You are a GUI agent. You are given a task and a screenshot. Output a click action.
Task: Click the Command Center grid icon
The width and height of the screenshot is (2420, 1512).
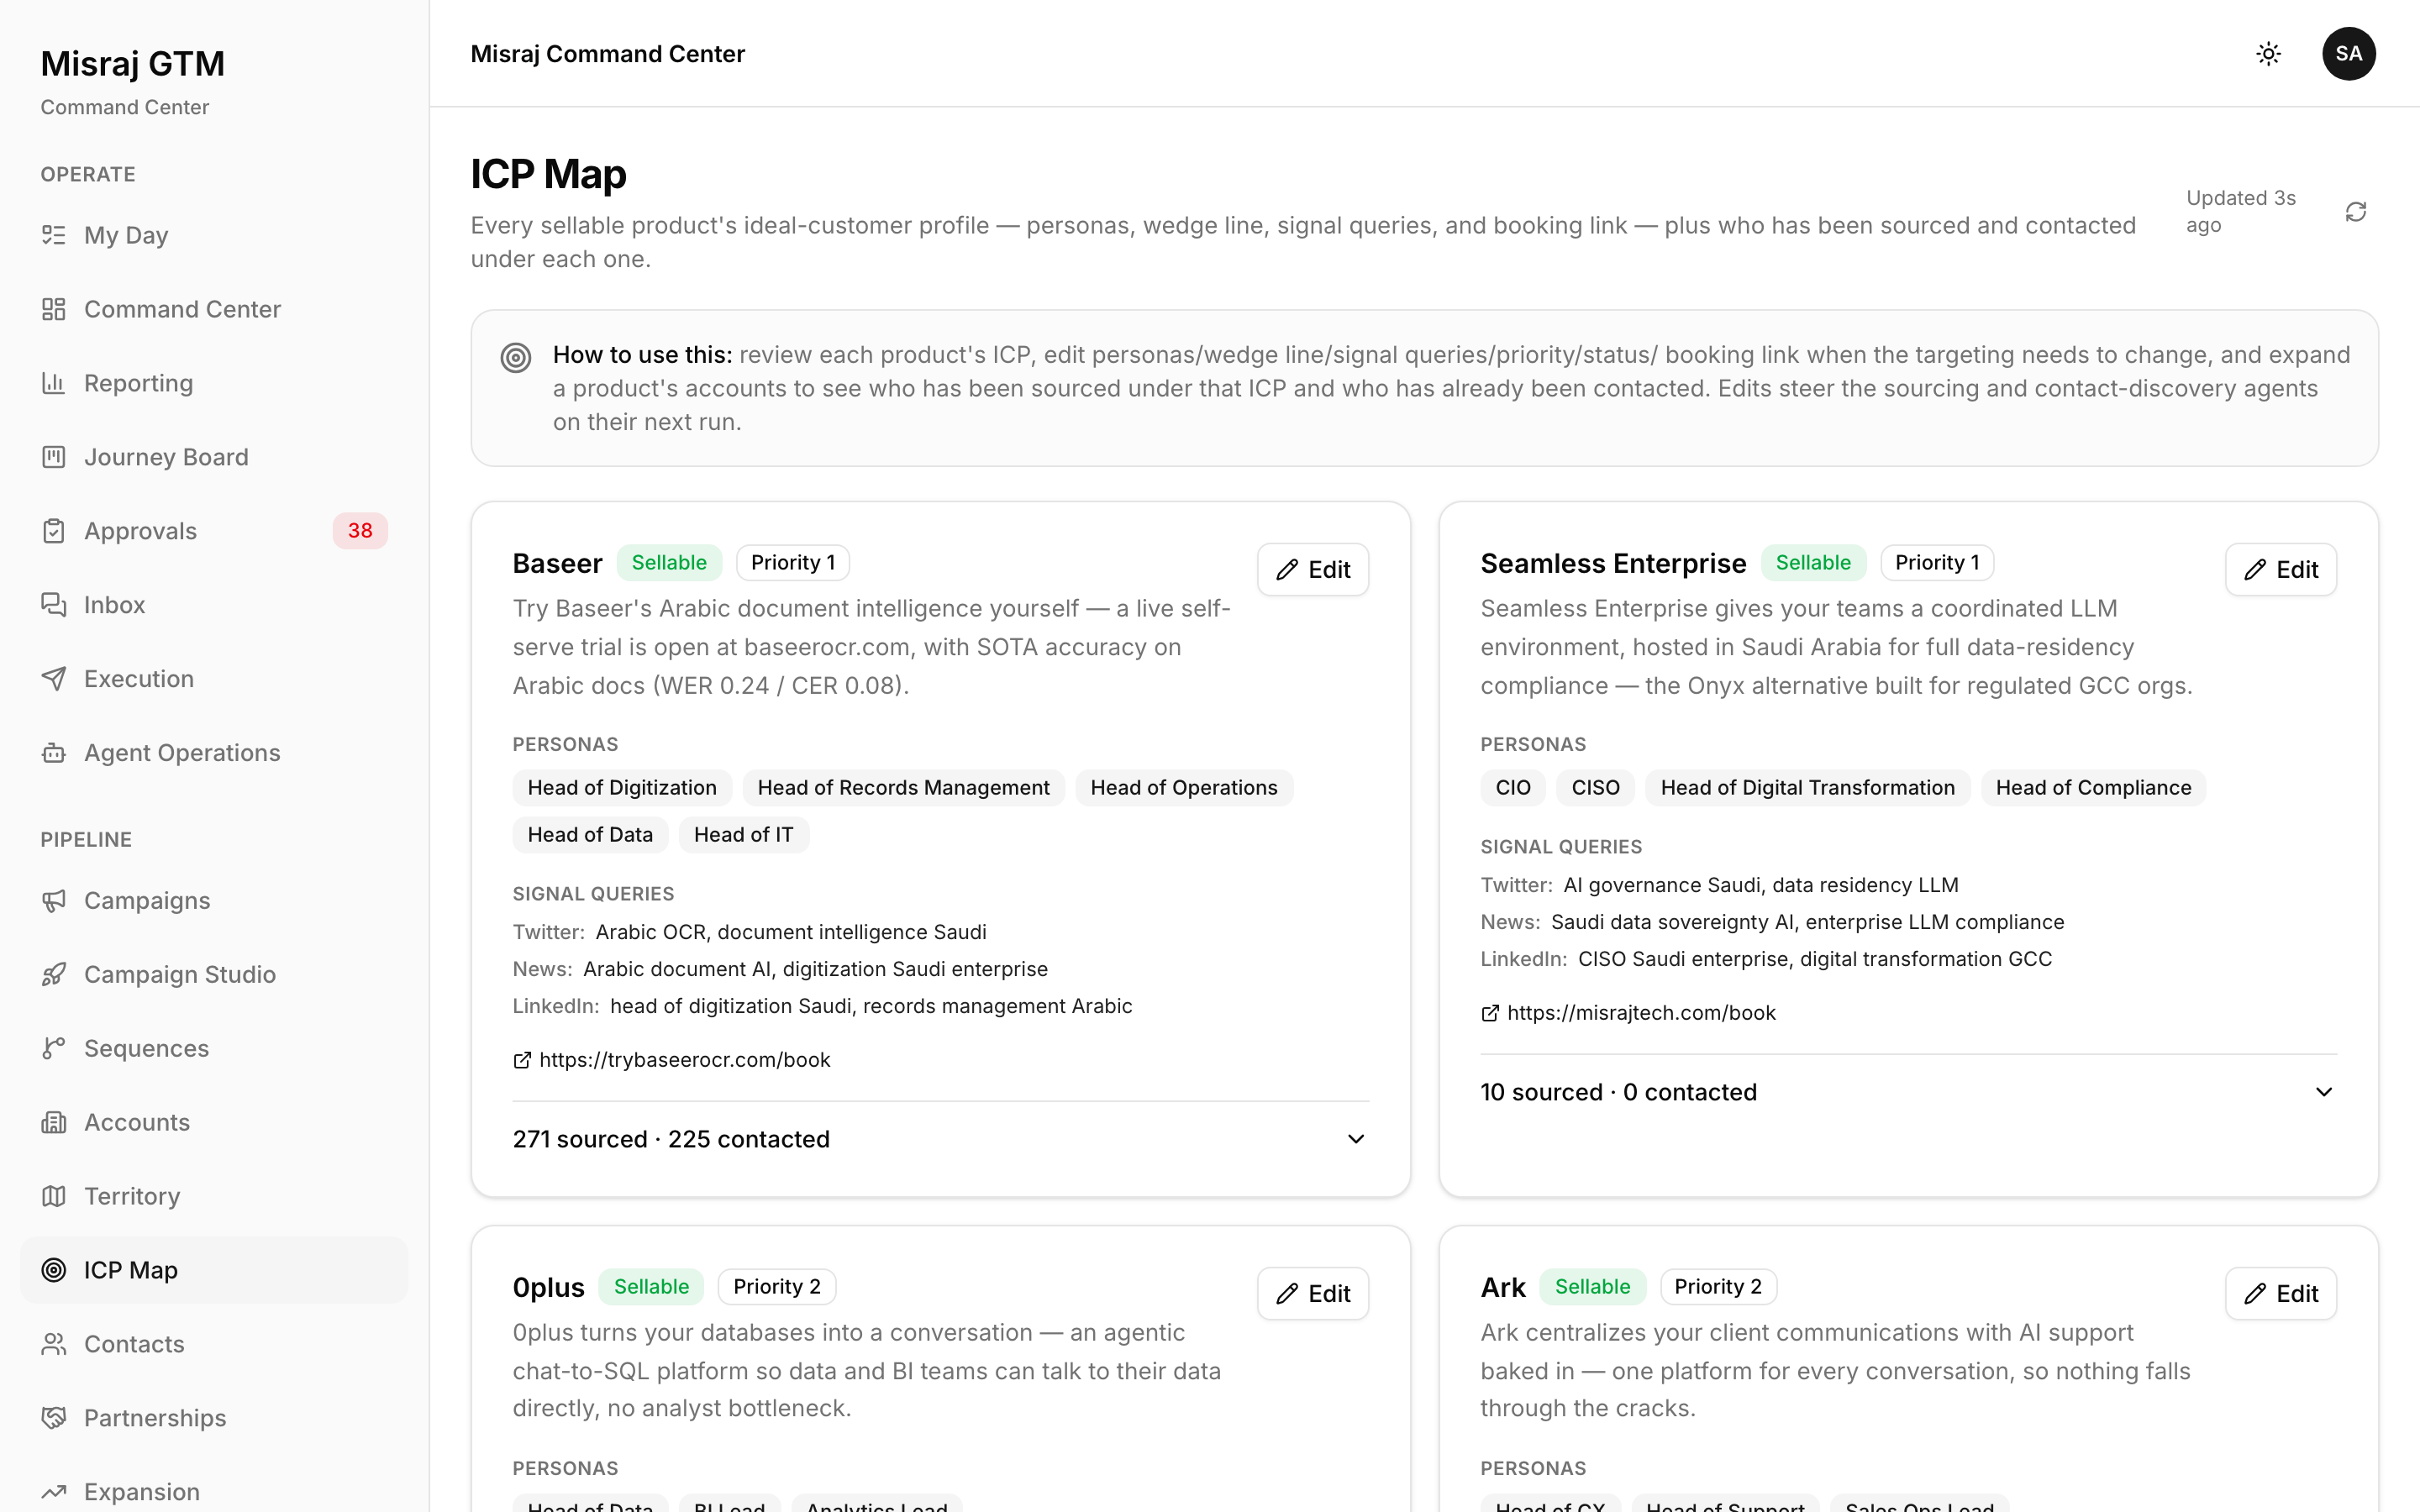click(54, 309)
